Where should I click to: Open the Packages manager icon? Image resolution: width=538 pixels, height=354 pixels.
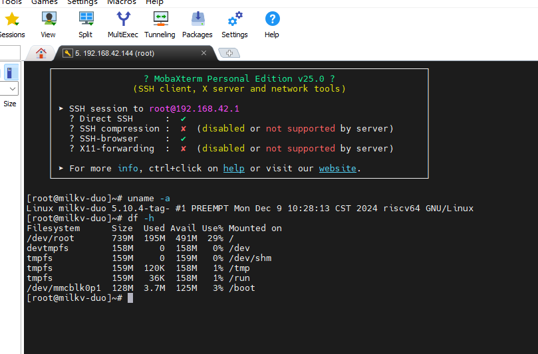coord(198,19)
